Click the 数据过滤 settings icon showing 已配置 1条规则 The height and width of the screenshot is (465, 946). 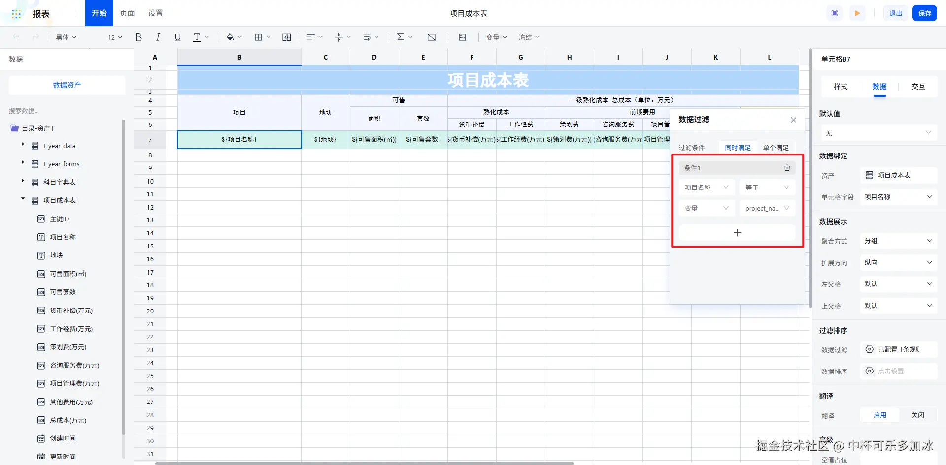870,349
